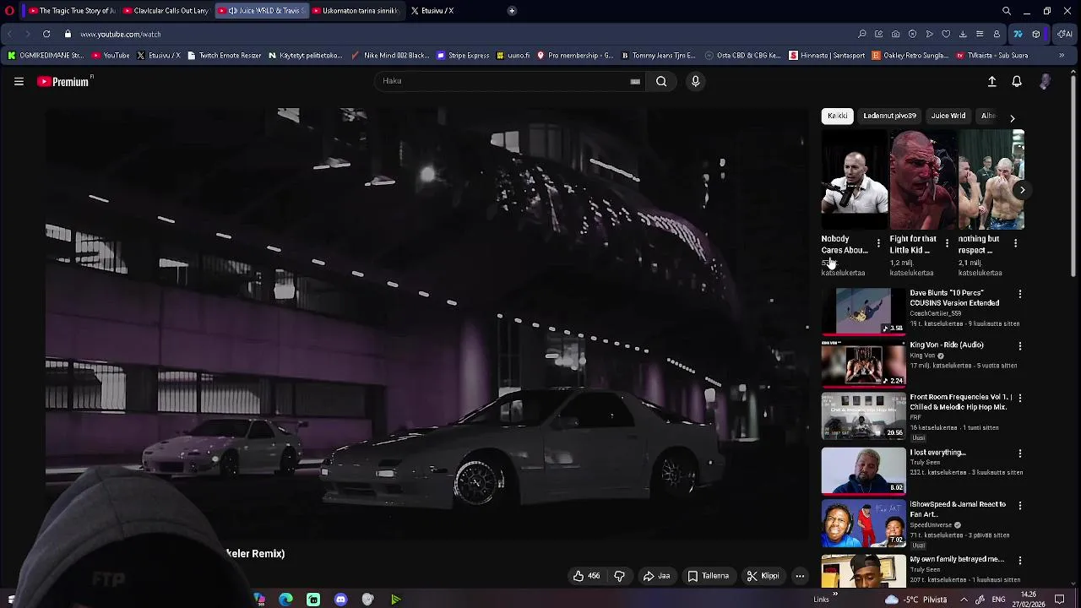
Task: Open the YouTube hamburger guide menu
Action: (x=19, y=81)
